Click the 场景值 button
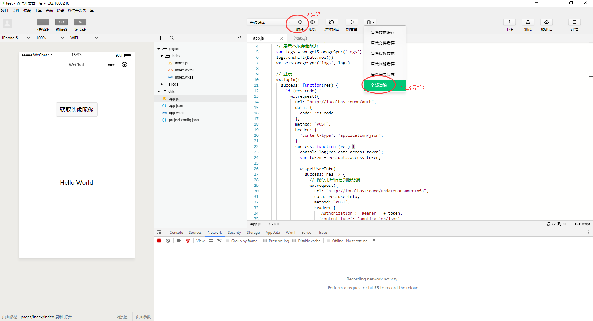This screenshot has width=593, height=321. pos(122,317)
